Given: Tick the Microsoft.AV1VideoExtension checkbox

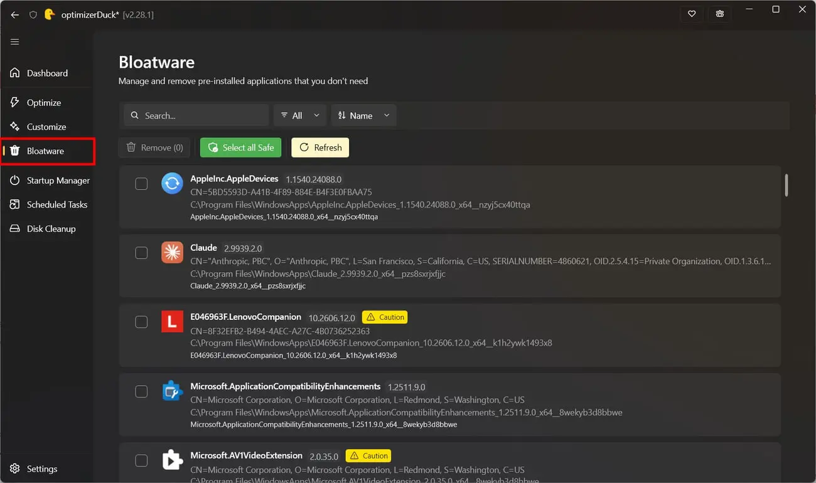Looking at the screenshot, I should pos(142,460).
